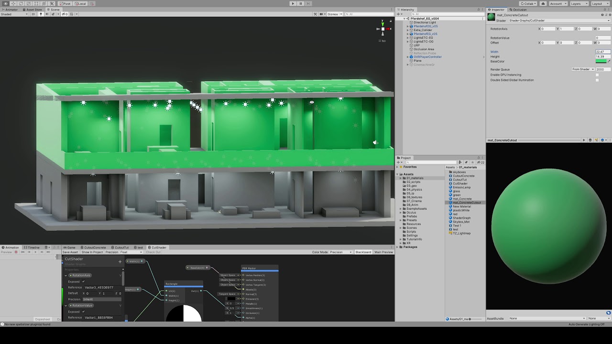
Task: Select the Move tool in the toolbar
Action: click(13, 3)
